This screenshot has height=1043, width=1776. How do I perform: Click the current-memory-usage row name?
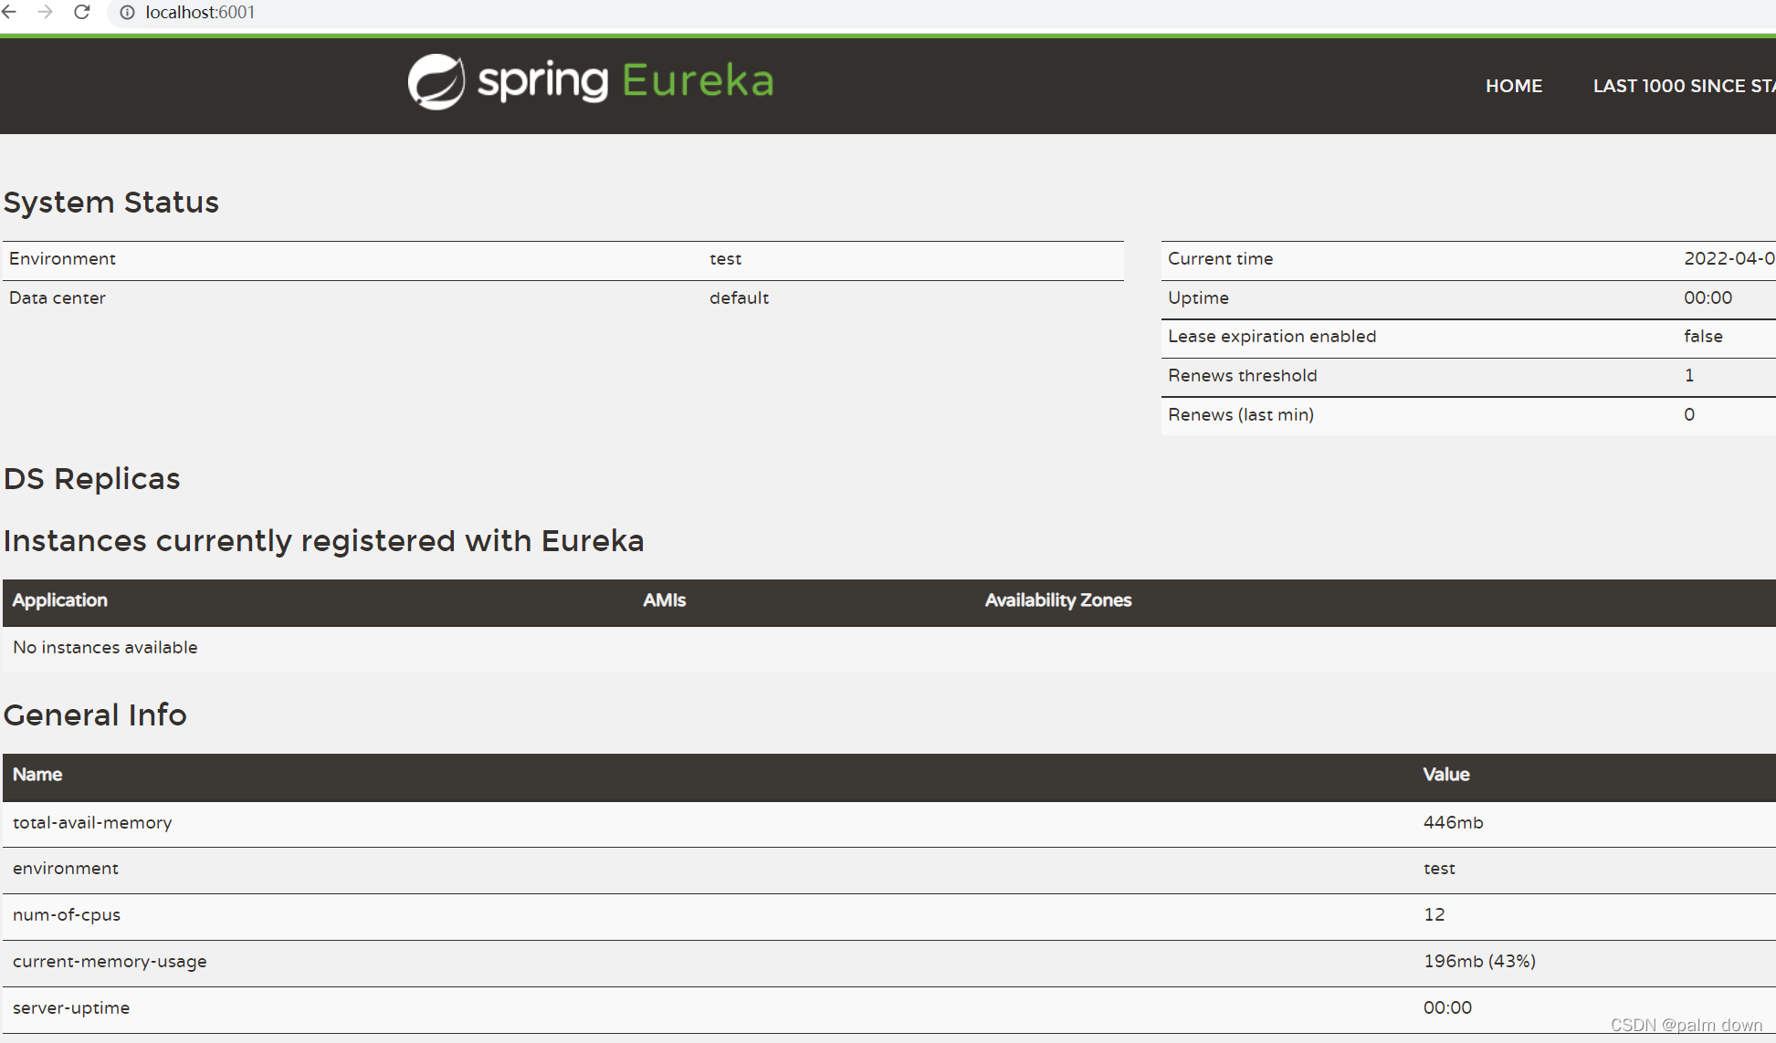[110, 962]
